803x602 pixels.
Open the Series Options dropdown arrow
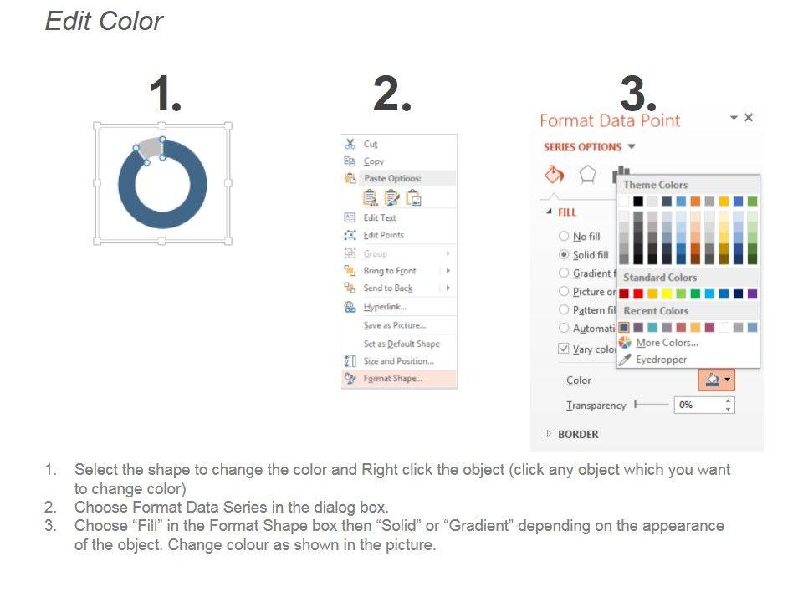point(632,147)
